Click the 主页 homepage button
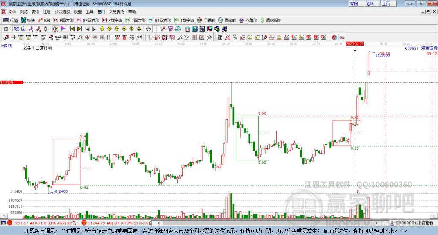Viewport: 438px width, 235px height. tap(388, 3)
